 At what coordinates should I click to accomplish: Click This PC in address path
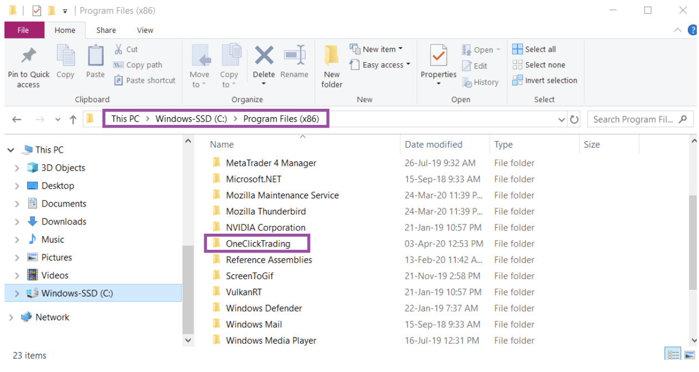point(125,119)
